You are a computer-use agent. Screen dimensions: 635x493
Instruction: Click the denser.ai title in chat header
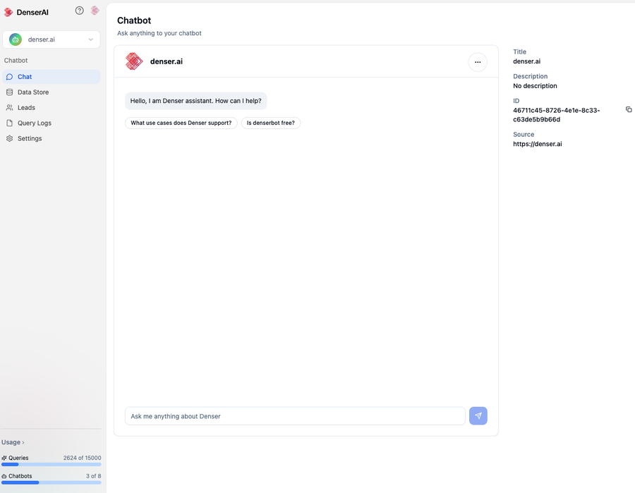[x=167, y=61]
